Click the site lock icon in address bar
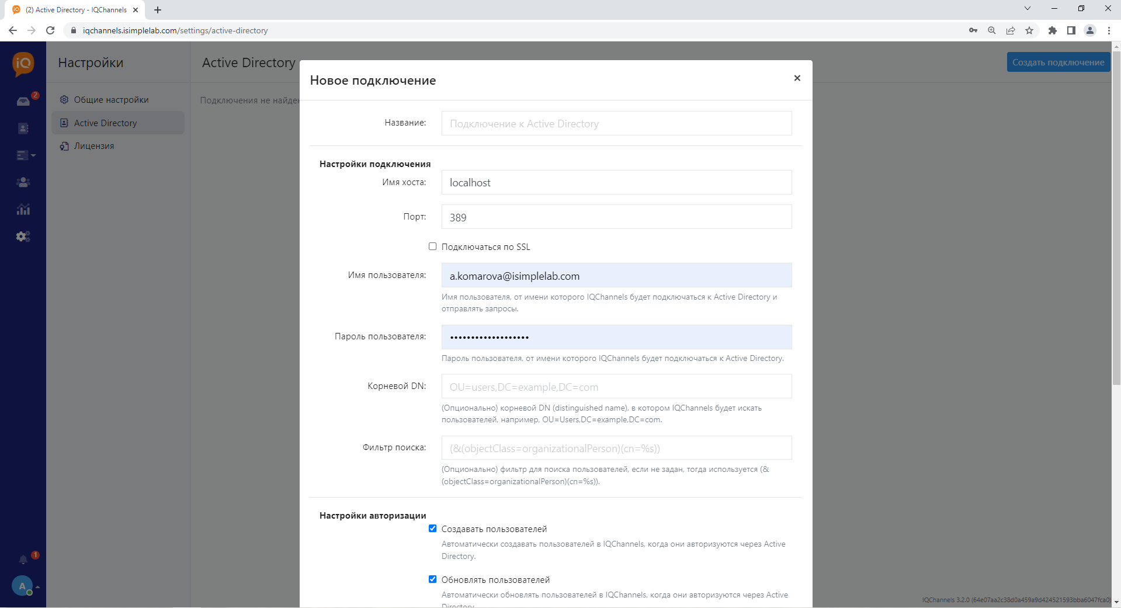Screen dimensions: 1121x608 (74, 30)
